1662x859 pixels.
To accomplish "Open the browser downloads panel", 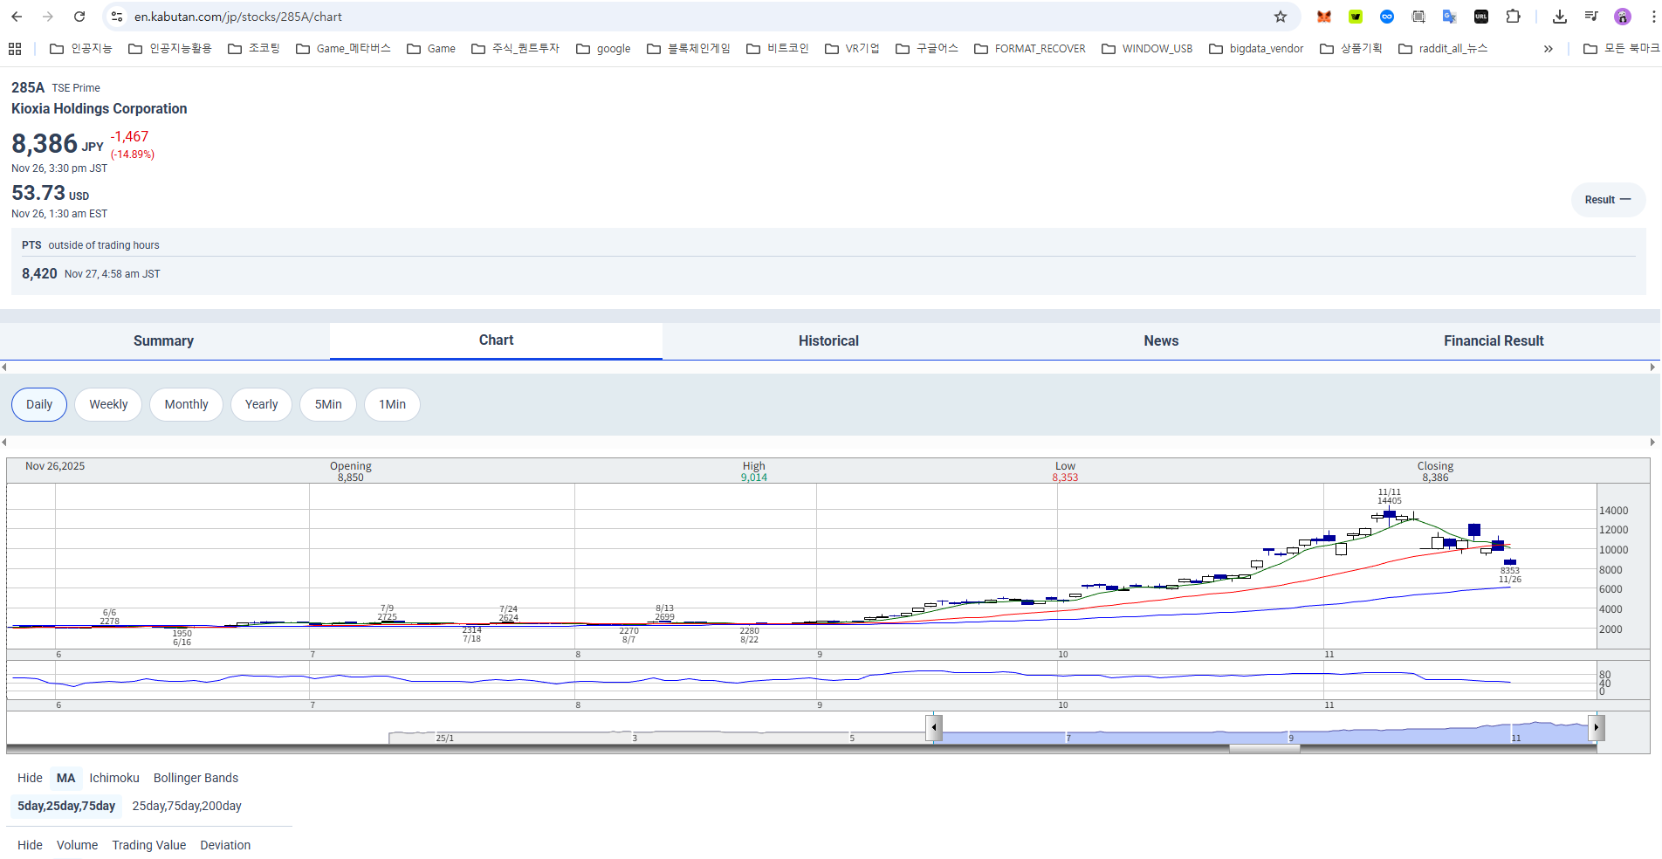I will coord(1560,17).
